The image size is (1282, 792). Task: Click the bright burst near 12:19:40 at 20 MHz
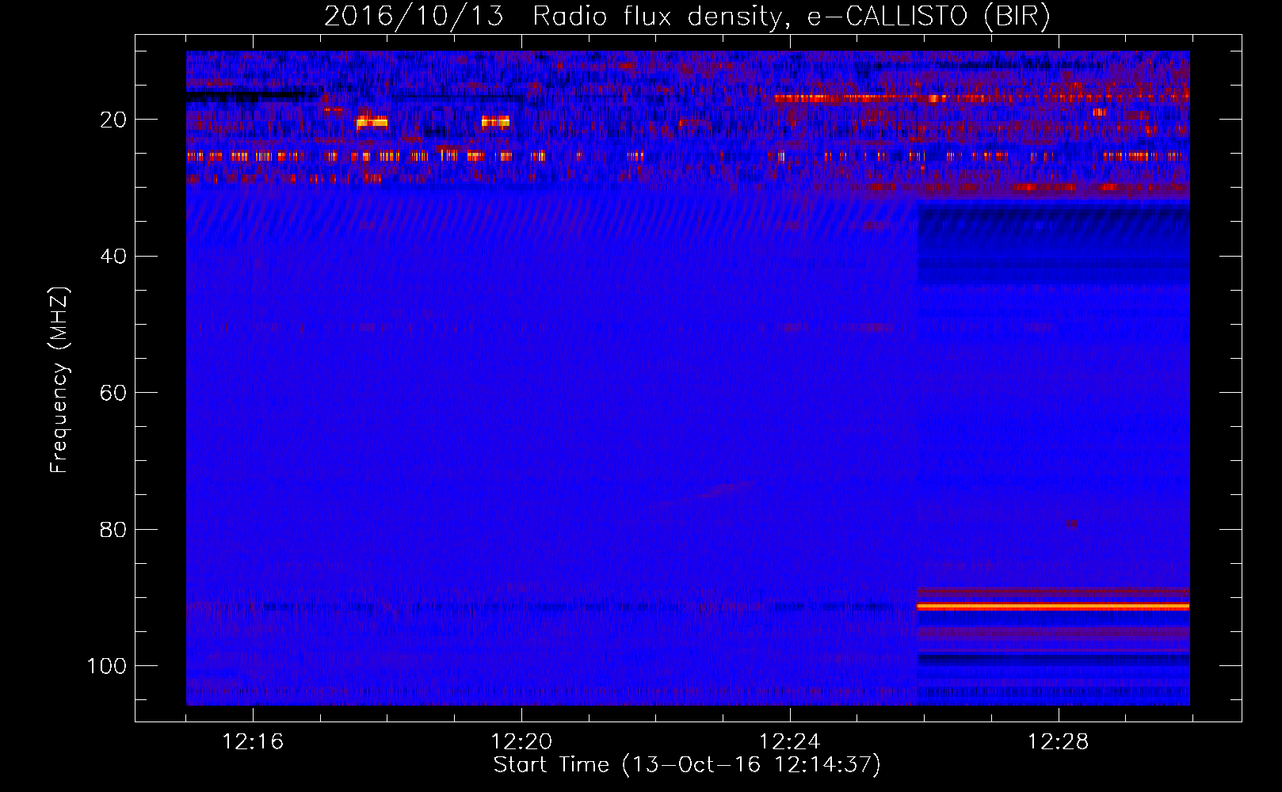(x=495, y=121)
